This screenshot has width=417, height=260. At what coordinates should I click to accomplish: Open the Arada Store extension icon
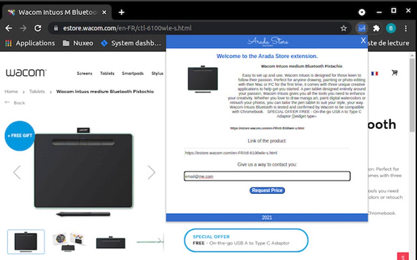[x=361, y=28]
